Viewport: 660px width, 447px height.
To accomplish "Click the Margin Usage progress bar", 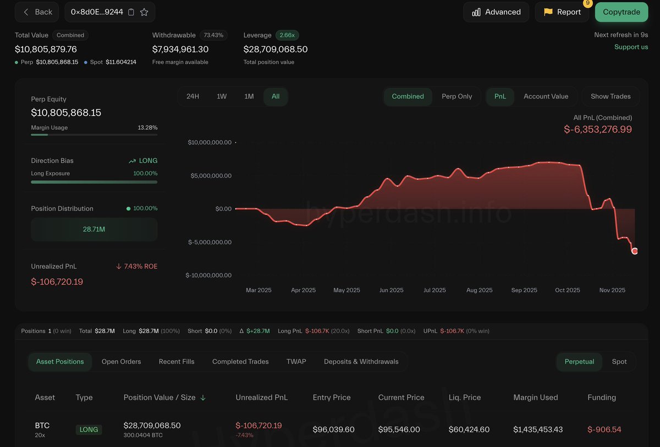I will pos(94,134).
